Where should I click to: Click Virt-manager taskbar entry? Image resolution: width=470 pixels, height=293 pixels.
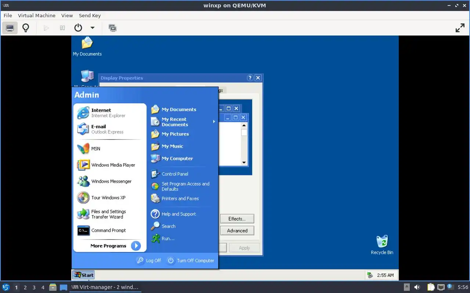pos(105,287)
